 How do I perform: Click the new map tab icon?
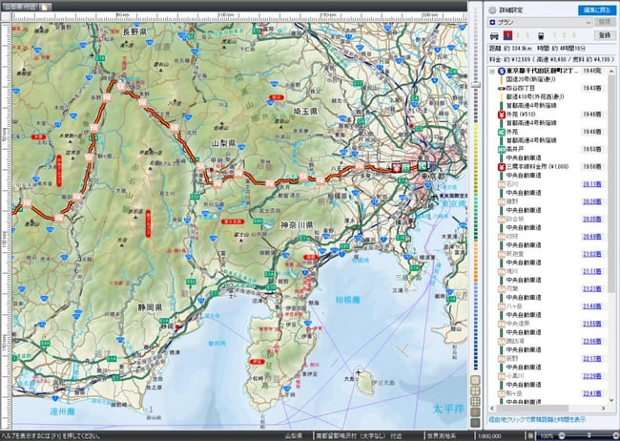[44, 6]
